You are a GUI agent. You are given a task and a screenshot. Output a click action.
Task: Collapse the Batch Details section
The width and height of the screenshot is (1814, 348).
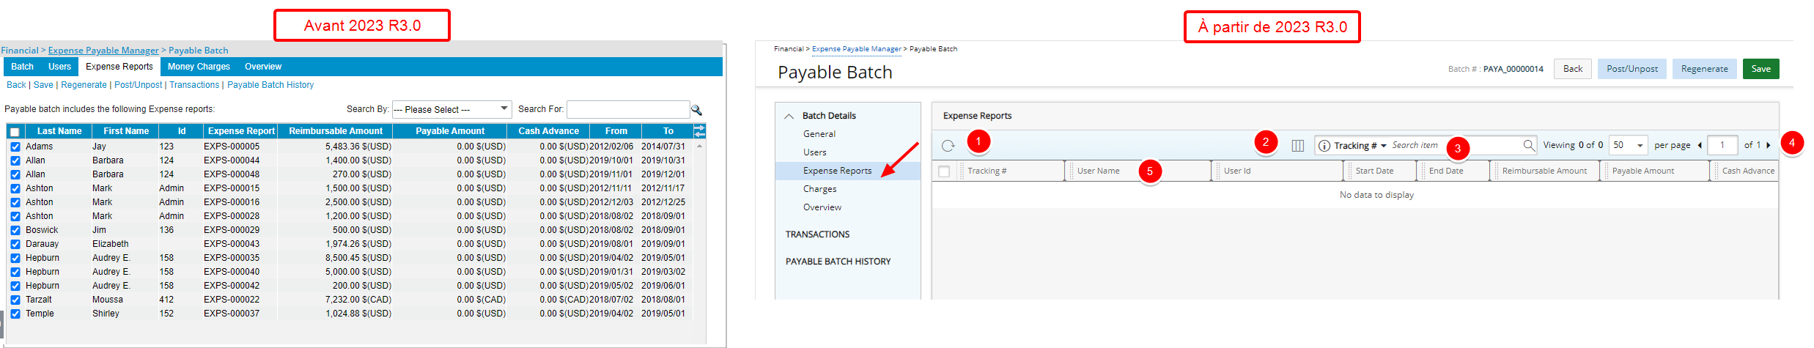click(789, 116)
